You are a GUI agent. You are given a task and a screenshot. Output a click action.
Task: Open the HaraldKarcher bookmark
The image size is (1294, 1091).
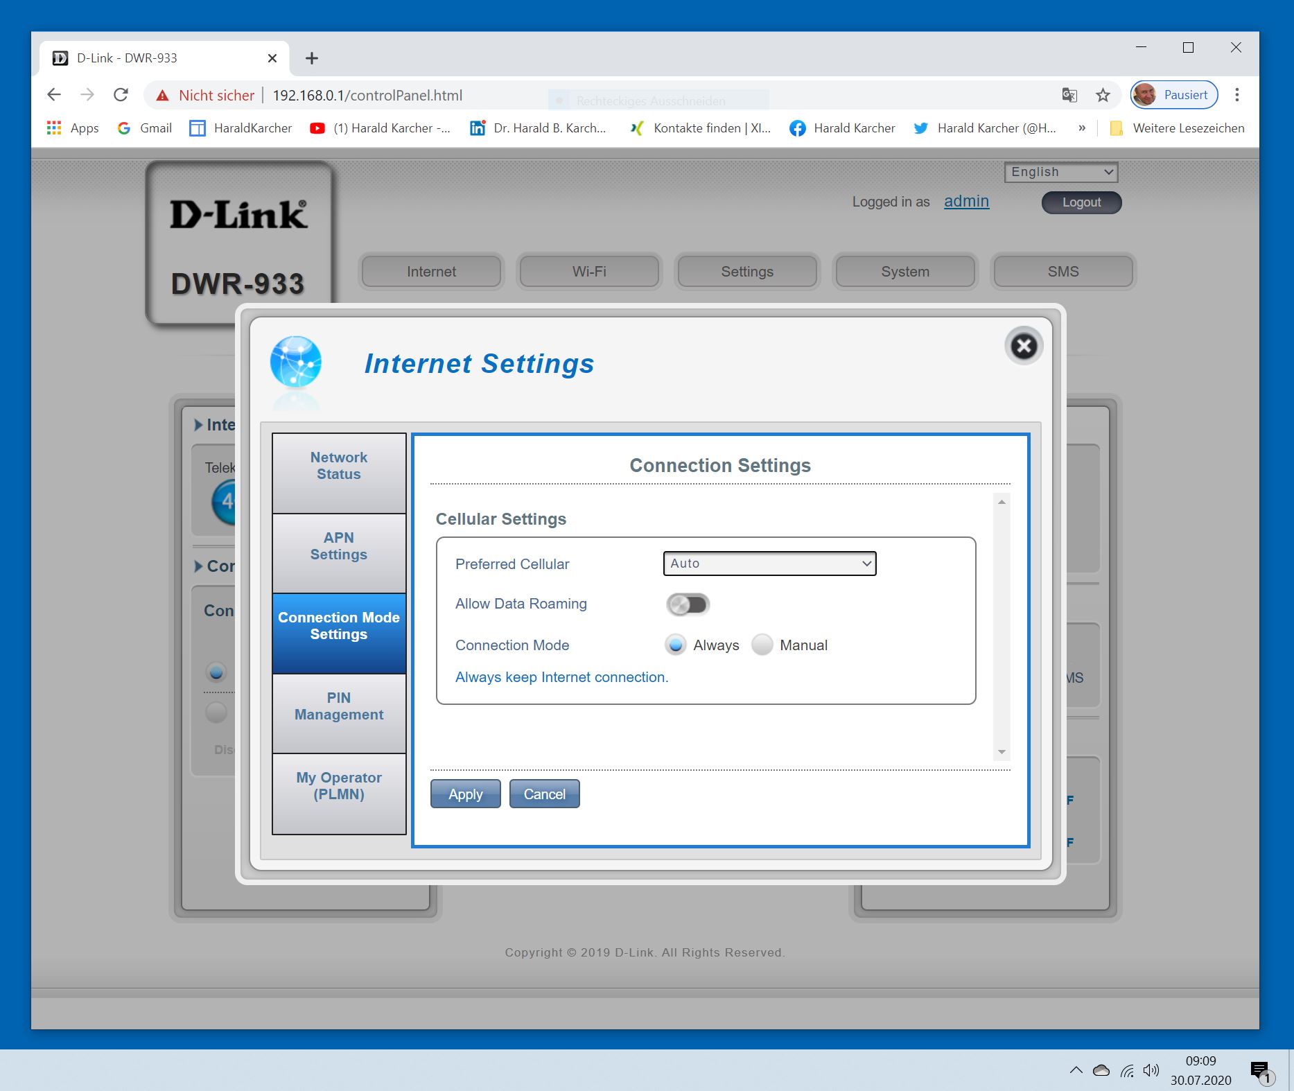coord(241,128)
